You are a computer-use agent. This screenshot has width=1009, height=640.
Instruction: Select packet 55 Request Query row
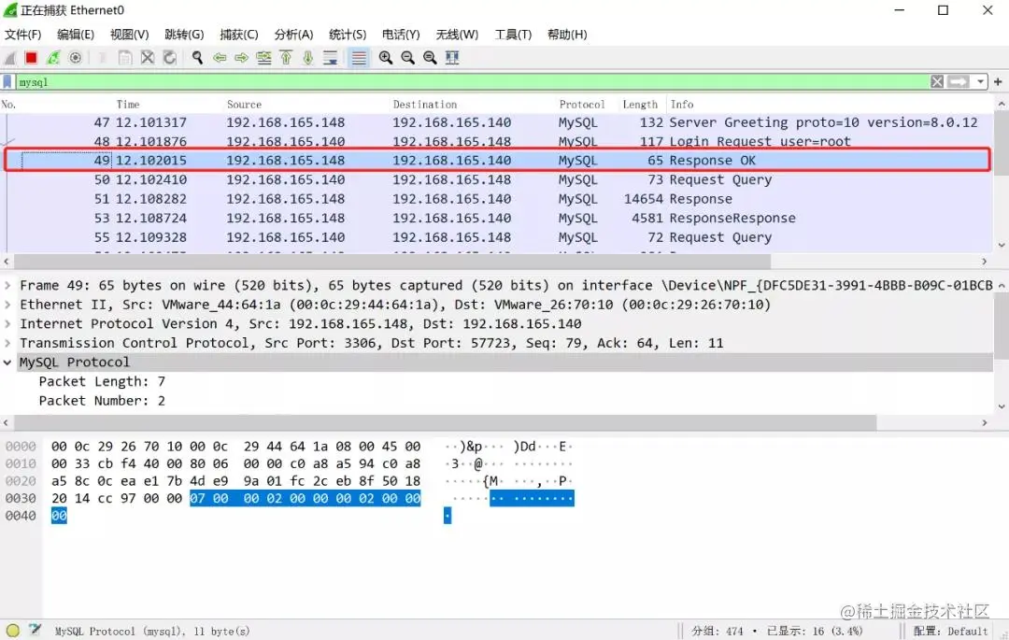pos(497,237)
